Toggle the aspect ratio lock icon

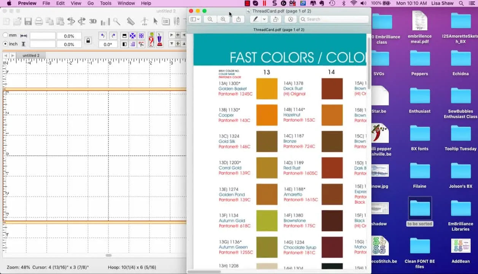pyautogui.click(x=88, y=40)
